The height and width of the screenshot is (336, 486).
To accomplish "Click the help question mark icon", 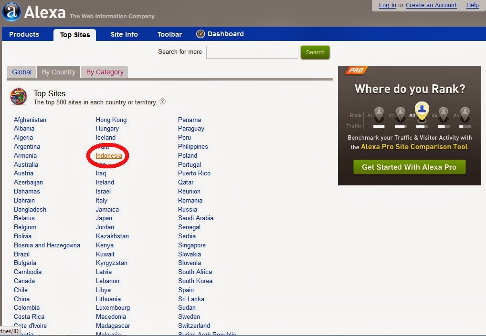I will pos(162,102).
